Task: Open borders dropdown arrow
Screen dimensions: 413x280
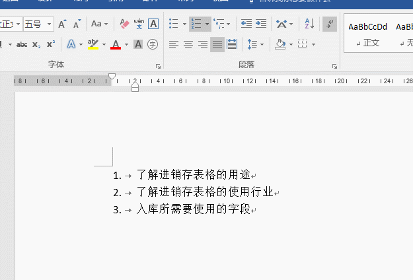Action: click(x=313, y=44)
